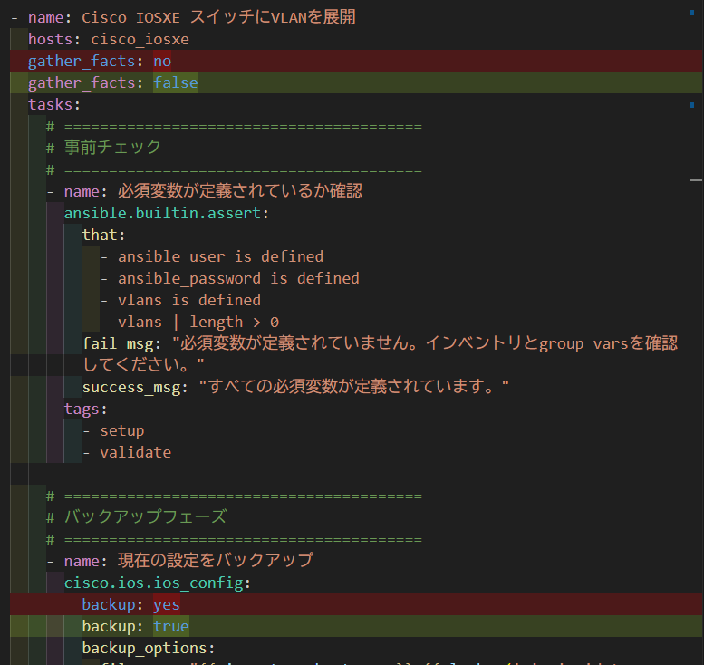Click the 'hosts: cisco_iosxe' line

pos(108,39)
